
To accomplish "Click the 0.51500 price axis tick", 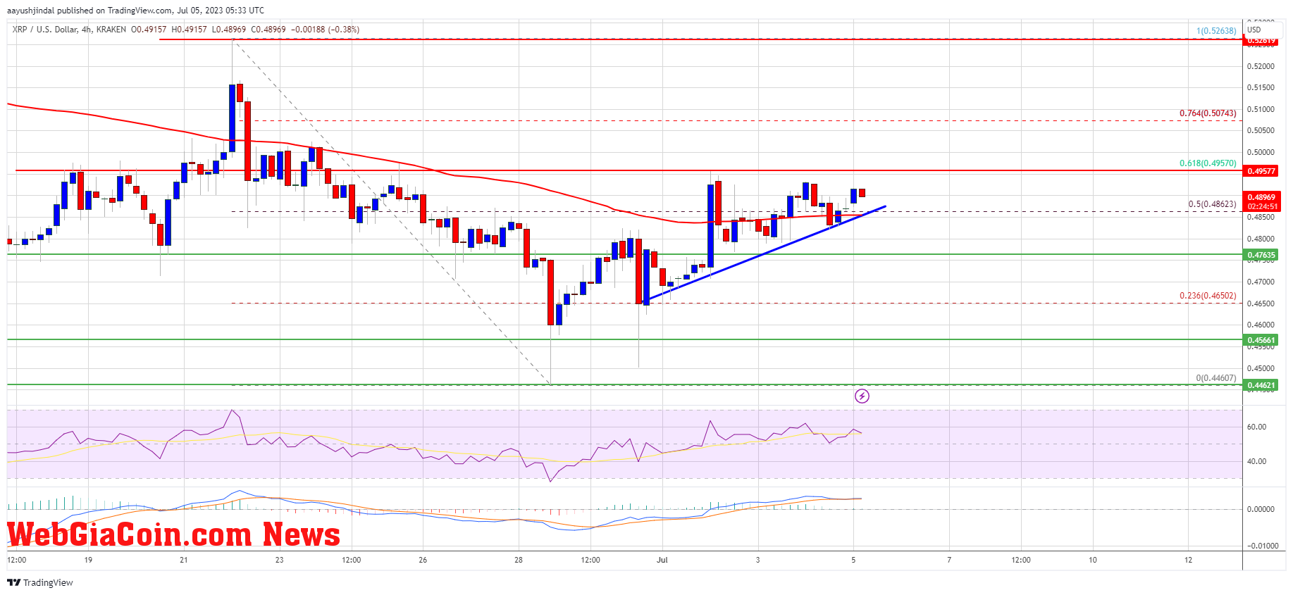I will pos(1261,87).
